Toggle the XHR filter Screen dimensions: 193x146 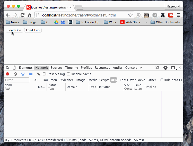[x=113, y=80]
